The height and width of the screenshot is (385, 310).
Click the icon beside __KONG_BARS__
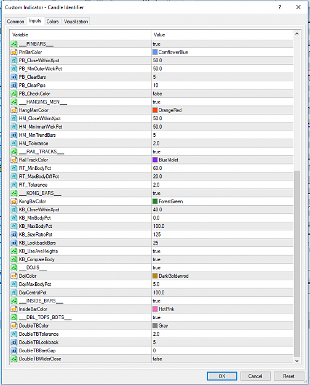coord(14,193)
